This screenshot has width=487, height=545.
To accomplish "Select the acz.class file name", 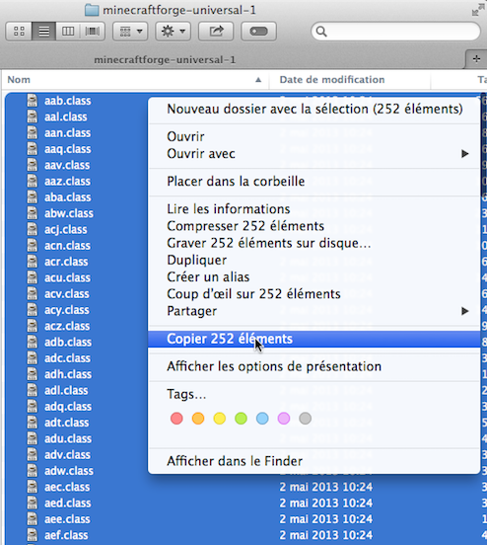I will [67, 326].
